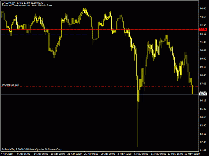Click the last candle touching the 86.73 line
Viewport: 209px width, 156px height.
pos(192,89)
